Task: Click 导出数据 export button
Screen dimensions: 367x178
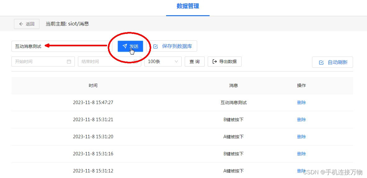Action: pyautogui.click(x=224, y=62)
